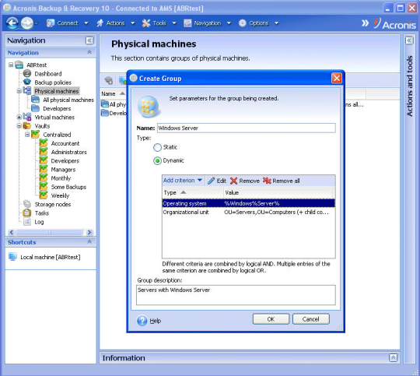Screen dimensions: 420x376
Task: Select All physical machines in the tree
Action: coord(68,100)
